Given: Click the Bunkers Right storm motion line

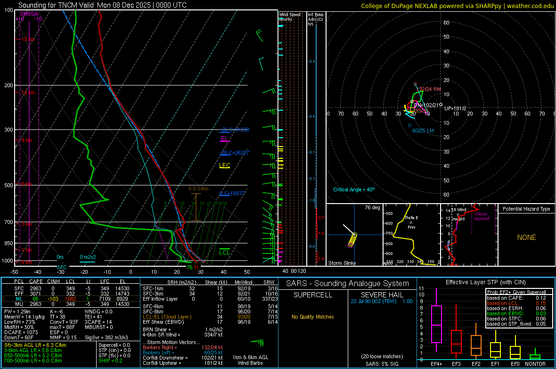Looking at the screenshot, I should pyautogui.click(x=183, y=347).
